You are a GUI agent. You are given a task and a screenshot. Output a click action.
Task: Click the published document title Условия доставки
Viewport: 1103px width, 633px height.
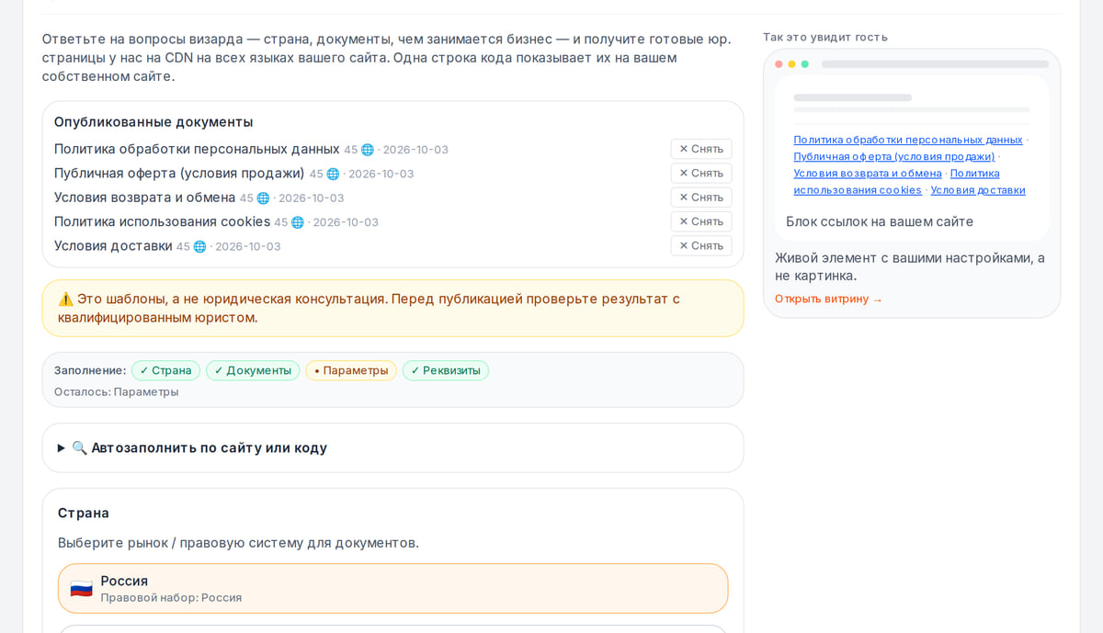(113, 245)
